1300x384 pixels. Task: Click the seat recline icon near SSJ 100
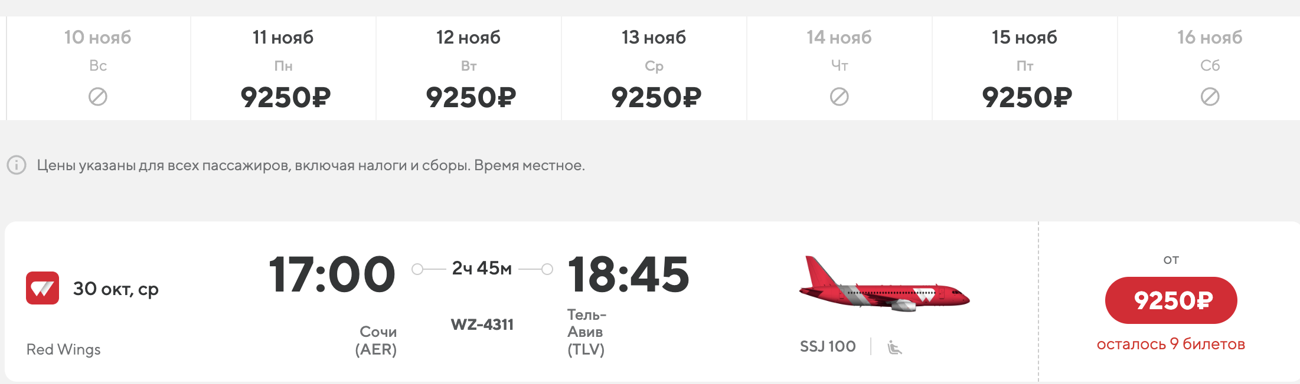[x=894, y=347]
